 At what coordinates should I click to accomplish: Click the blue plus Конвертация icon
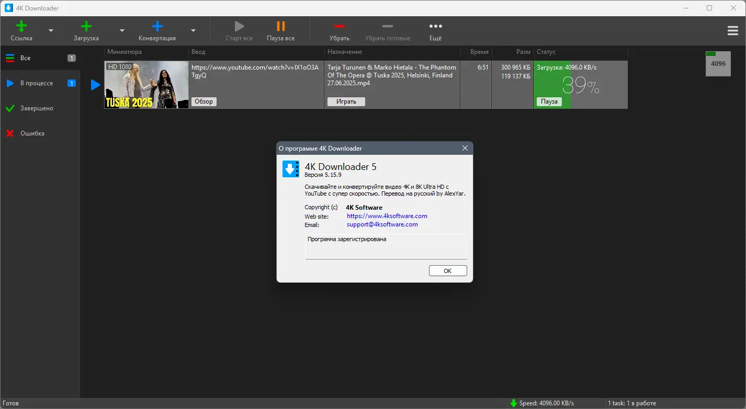157,26
